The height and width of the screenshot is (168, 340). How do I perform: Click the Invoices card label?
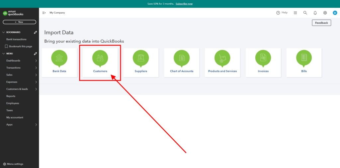pos(263,71)
